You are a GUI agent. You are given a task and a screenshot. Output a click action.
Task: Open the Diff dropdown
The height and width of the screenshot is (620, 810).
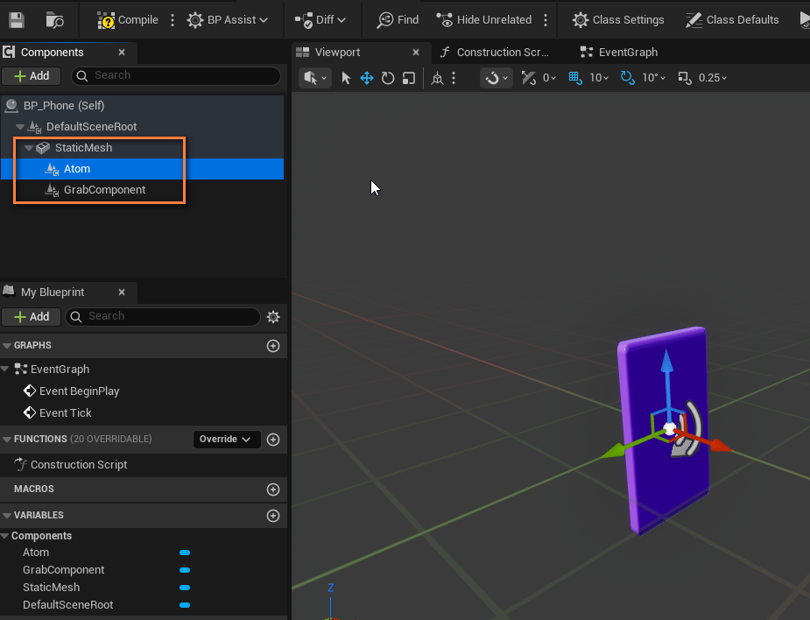(x=320, y=20)
